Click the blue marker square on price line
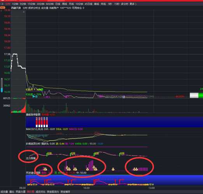This screenshot has height=194, width=203. pyautogui.click(x=124, y=97)
